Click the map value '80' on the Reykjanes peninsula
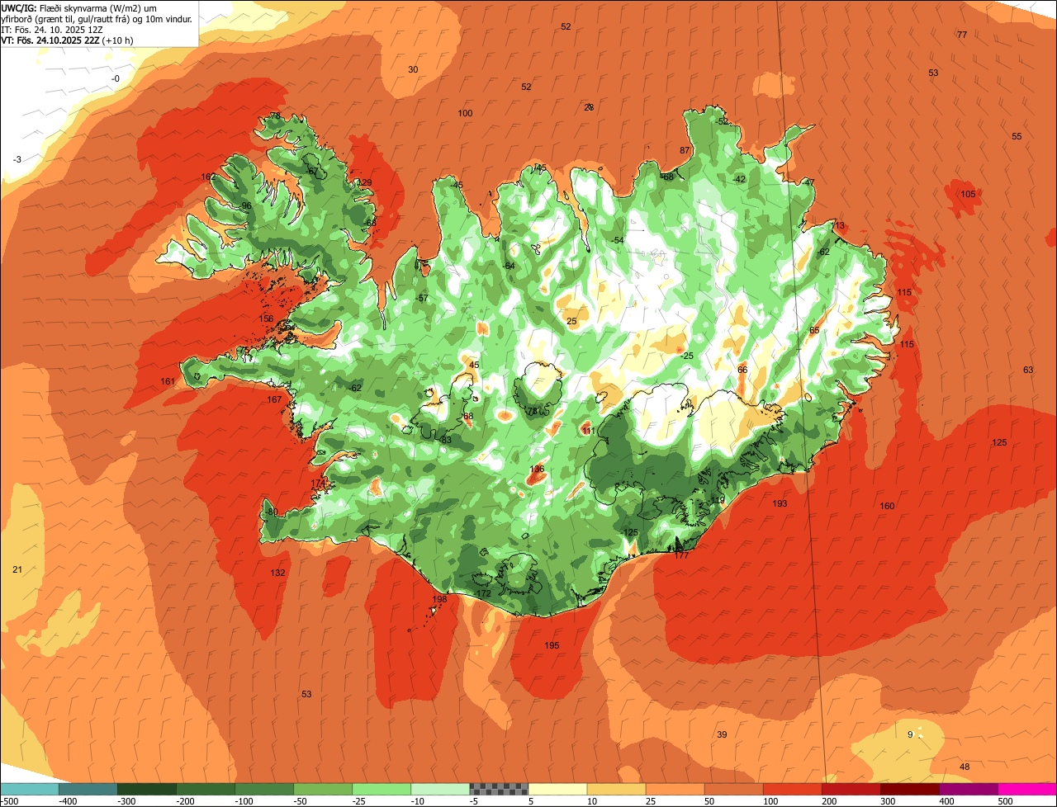Image resolution: width=1057 pixels, height=807 pixels. coord(273,512)
